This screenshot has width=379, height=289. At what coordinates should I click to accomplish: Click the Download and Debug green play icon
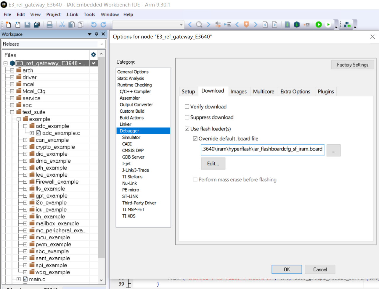(319, 25)
